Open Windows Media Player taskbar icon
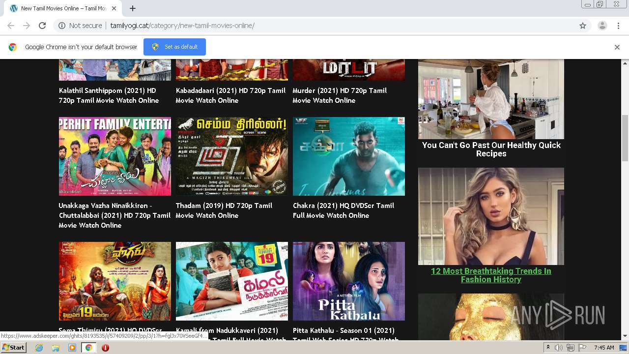Viewport: 629px width, 354px height. point(72,348)
